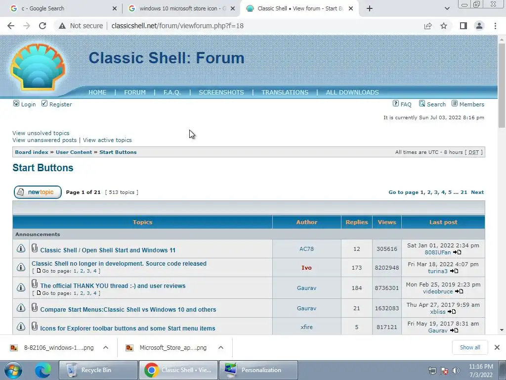506x380 pixels.
Task: Open options arrow for 8-82106_windows download
Action: click(x=106, y=348)
